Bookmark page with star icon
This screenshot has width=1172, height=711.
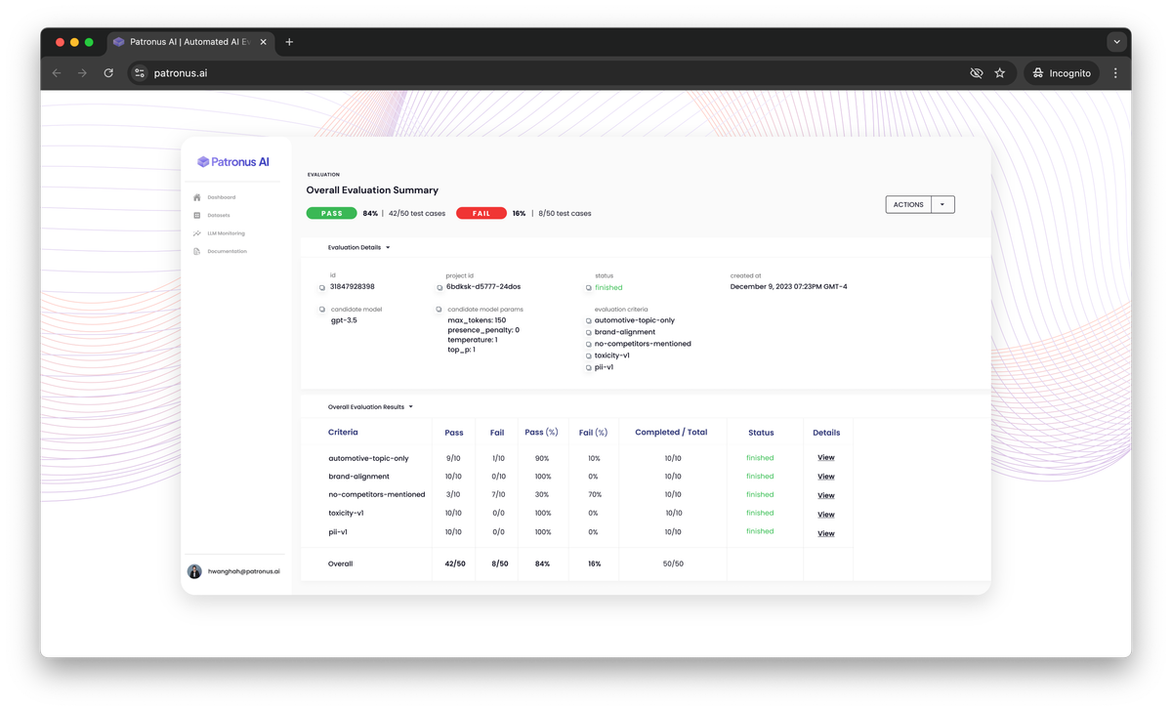tap(1000, 73)
